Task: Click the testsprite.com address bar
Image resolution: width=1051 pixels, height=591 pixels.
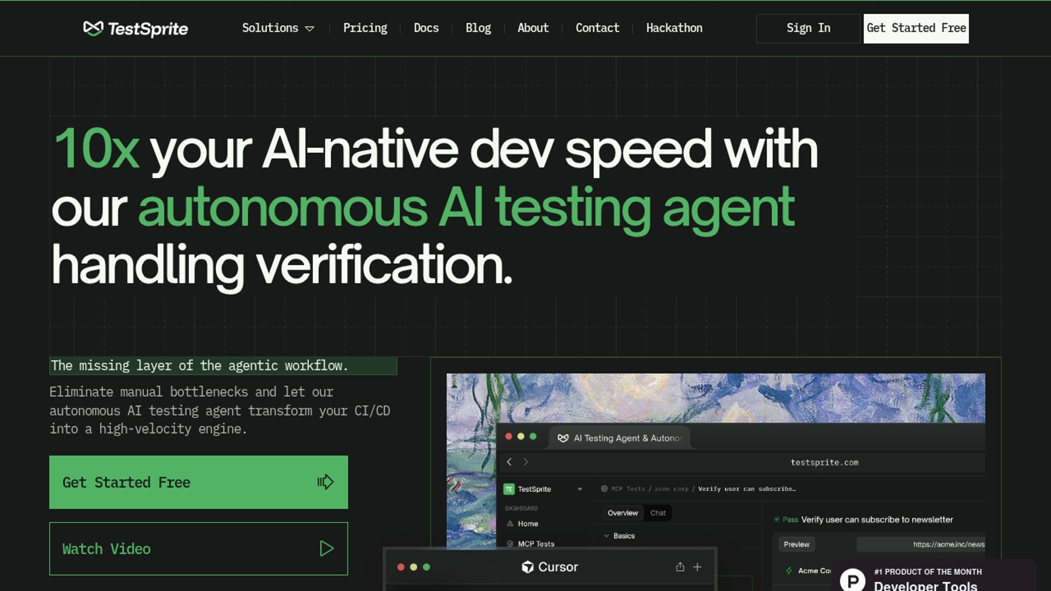Action: 824,462
